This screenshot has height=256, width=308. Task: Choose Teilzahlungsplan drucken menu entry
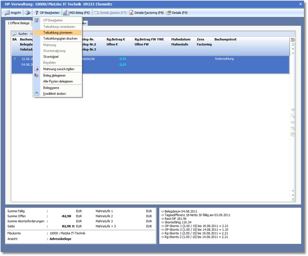point(60,38)
